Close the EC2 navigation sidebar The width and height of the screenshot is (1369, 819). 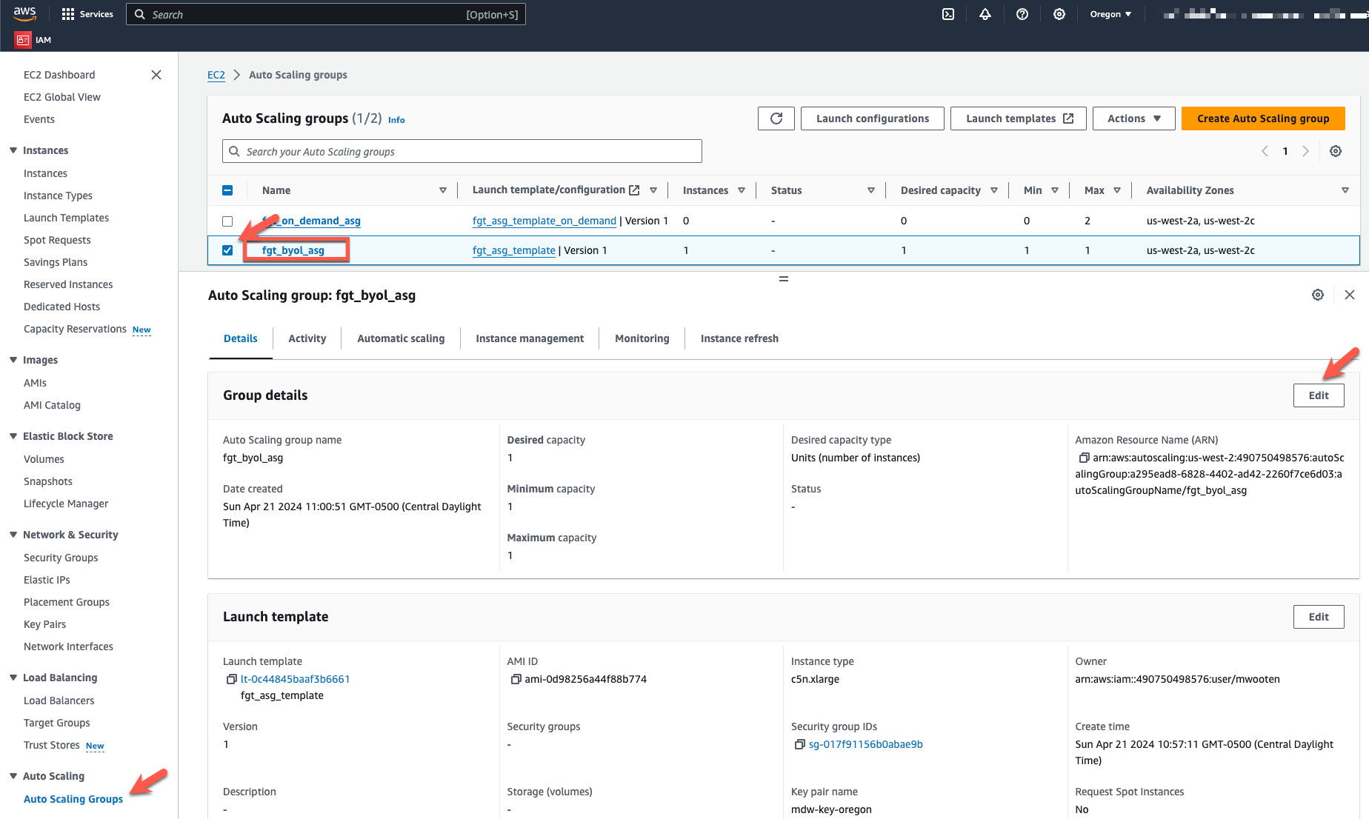point(156,75)
